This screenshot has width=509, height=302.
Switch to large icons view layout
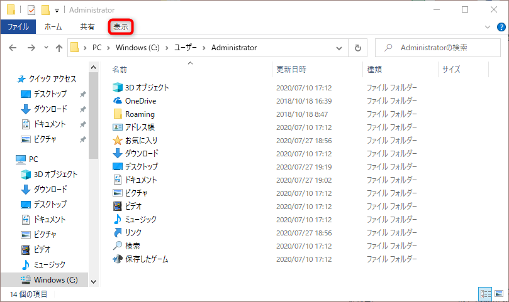click(x=498, y=294)
